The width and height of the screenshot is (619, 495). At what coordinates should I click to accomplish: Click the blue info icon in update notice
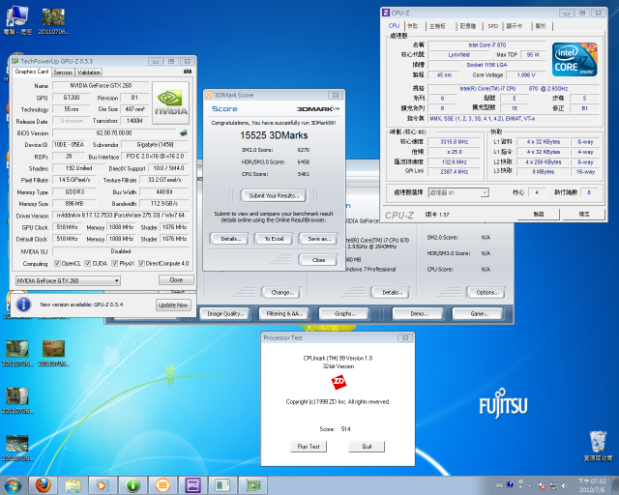pos(23,305)
